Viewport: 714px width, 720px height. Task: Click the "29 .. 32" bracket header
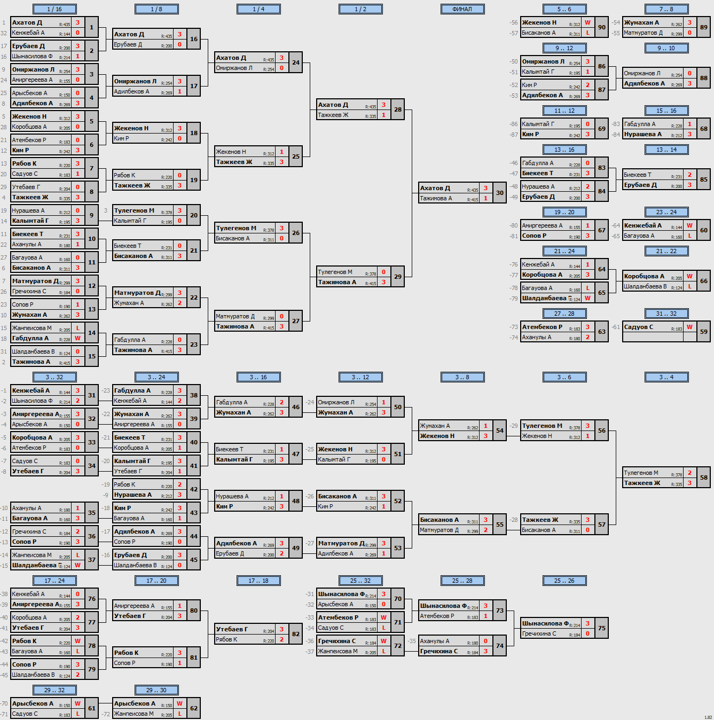(x=54, y=690)
